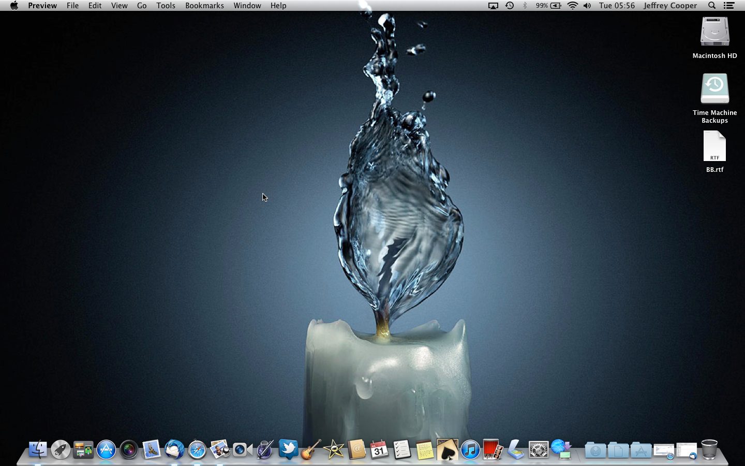745x466 pixels.
Task: Open the Help menu
Action: pyautogui.click(x=278, y=6)
